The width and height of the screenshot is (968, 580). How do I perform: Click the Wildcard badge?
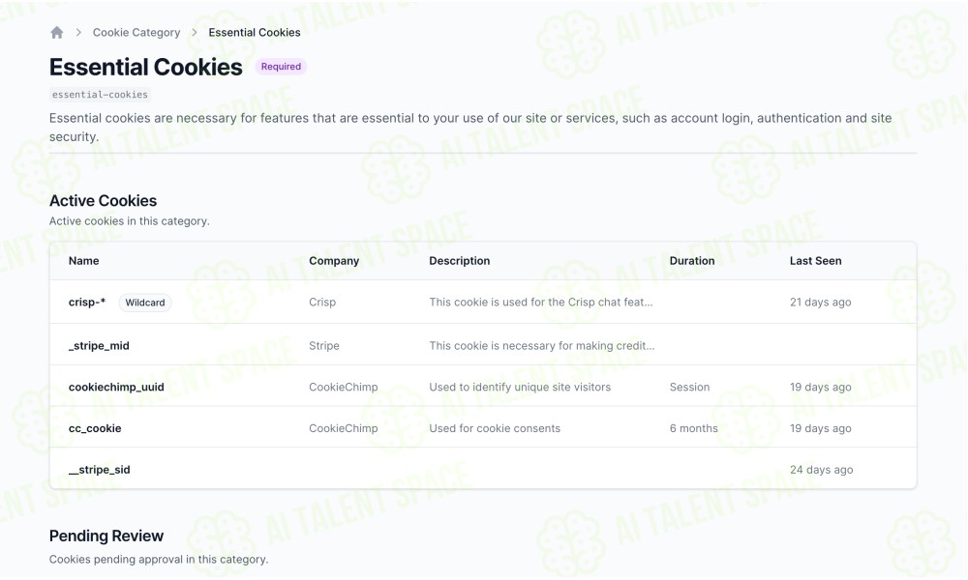[145, 303]
